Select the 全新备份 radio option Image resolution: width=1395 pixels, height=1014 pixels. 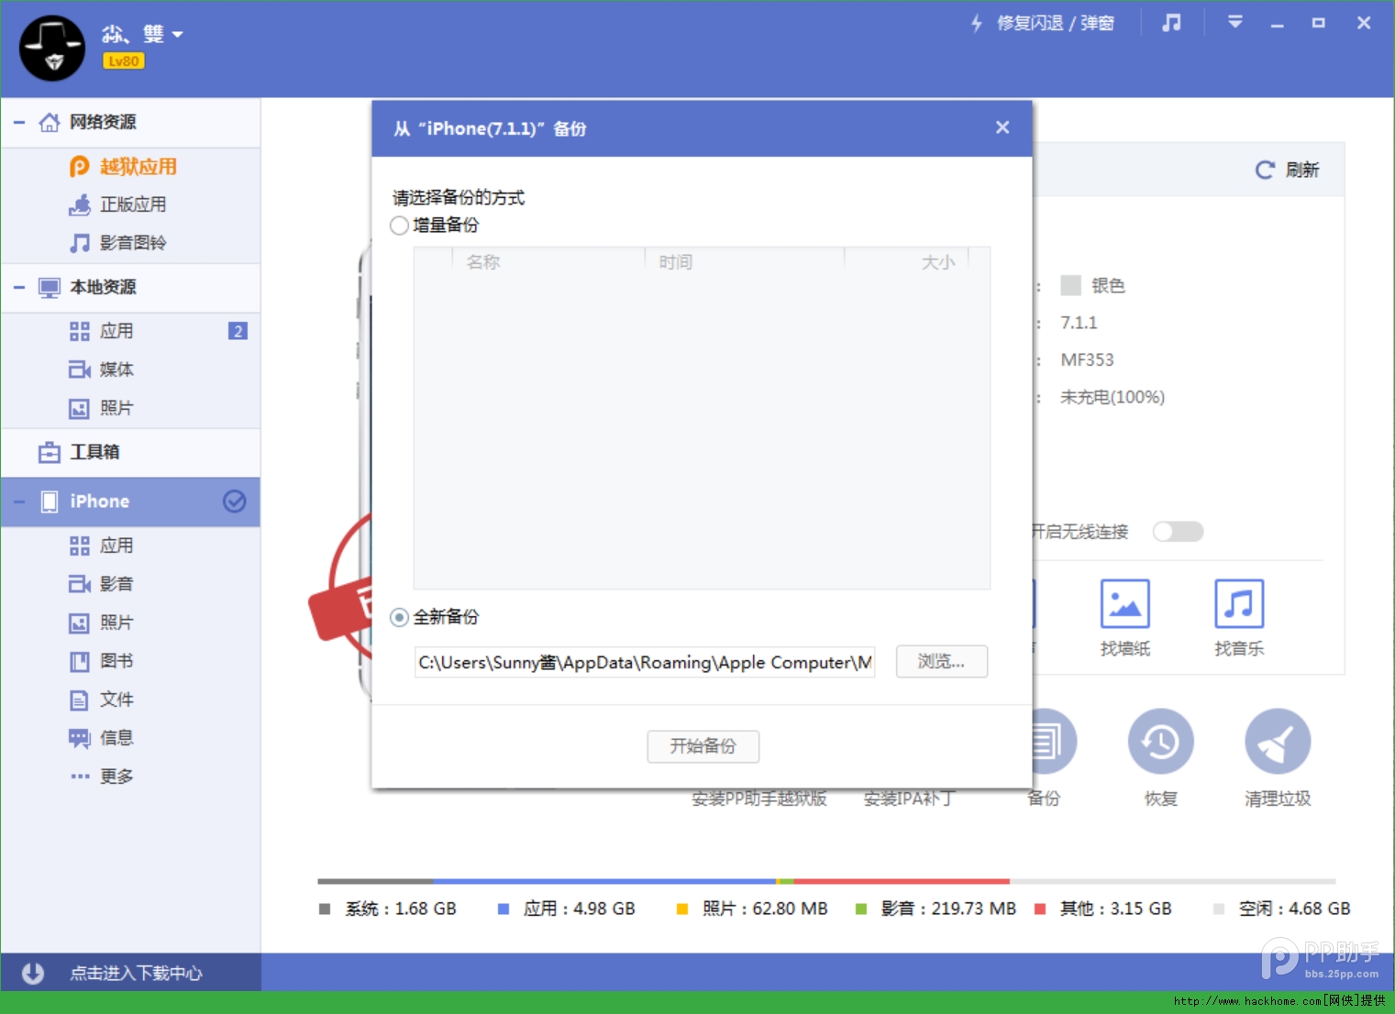(400, 618)
